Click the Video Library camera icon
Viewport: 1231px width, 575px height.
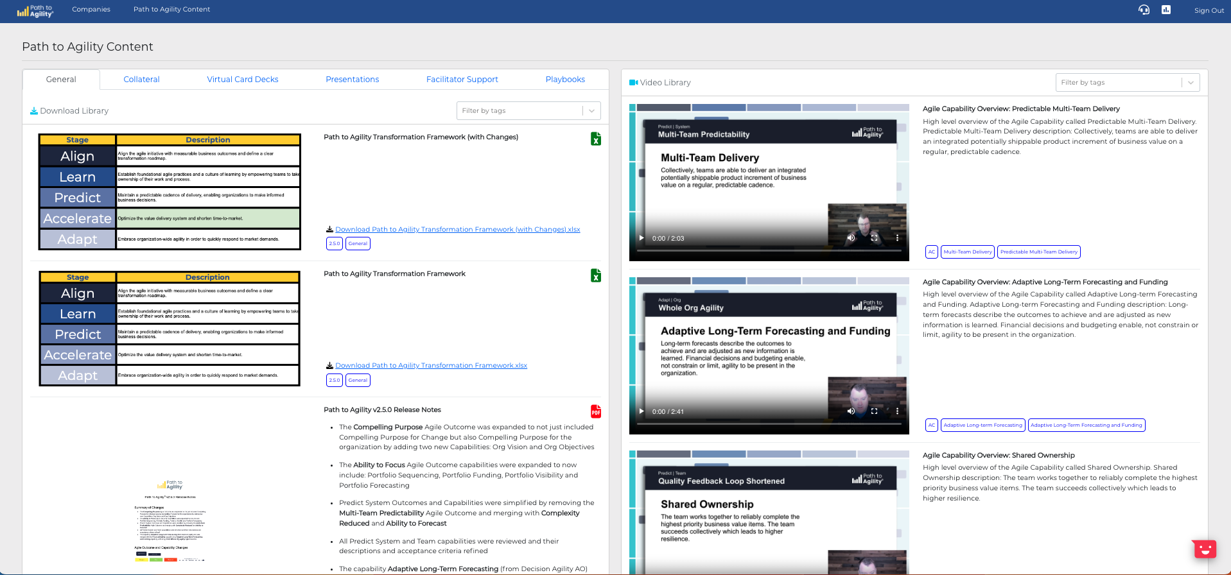[633, 83]
